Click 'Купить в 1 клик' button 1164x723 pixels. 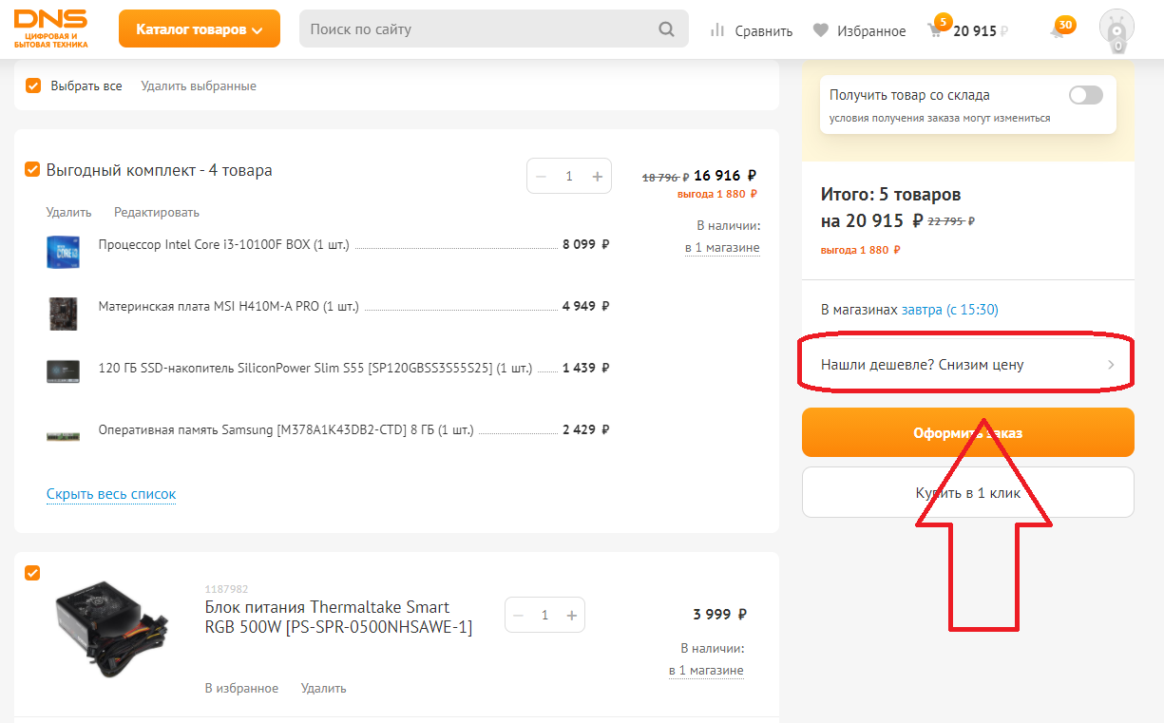click(967, 493)
